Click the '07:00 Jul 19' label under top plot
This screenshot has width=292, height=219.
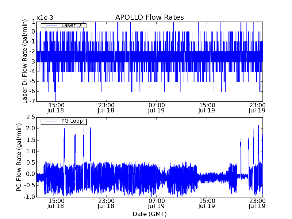[x=157, y=108]
